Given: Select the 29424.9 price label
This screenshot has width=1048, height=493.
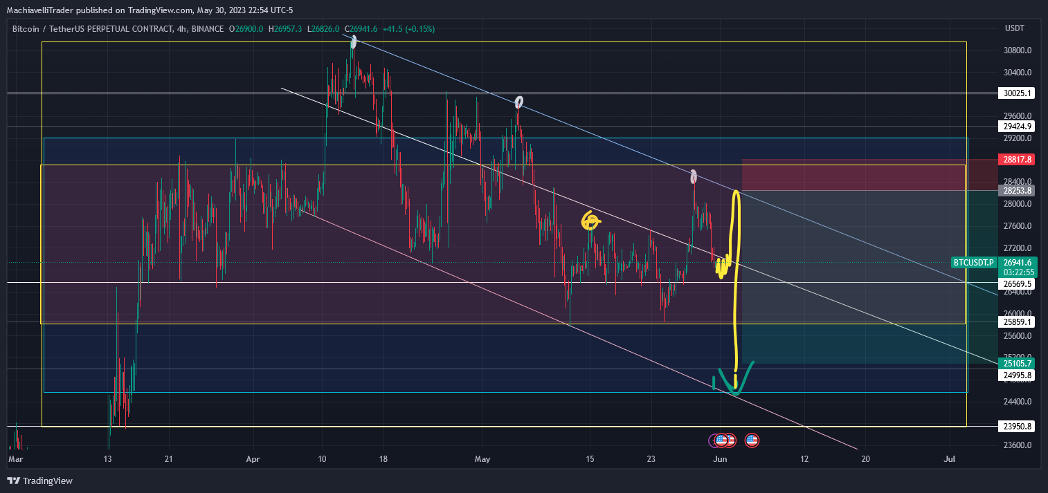Looking at the screenshot, I should (x=1017, y=126).
